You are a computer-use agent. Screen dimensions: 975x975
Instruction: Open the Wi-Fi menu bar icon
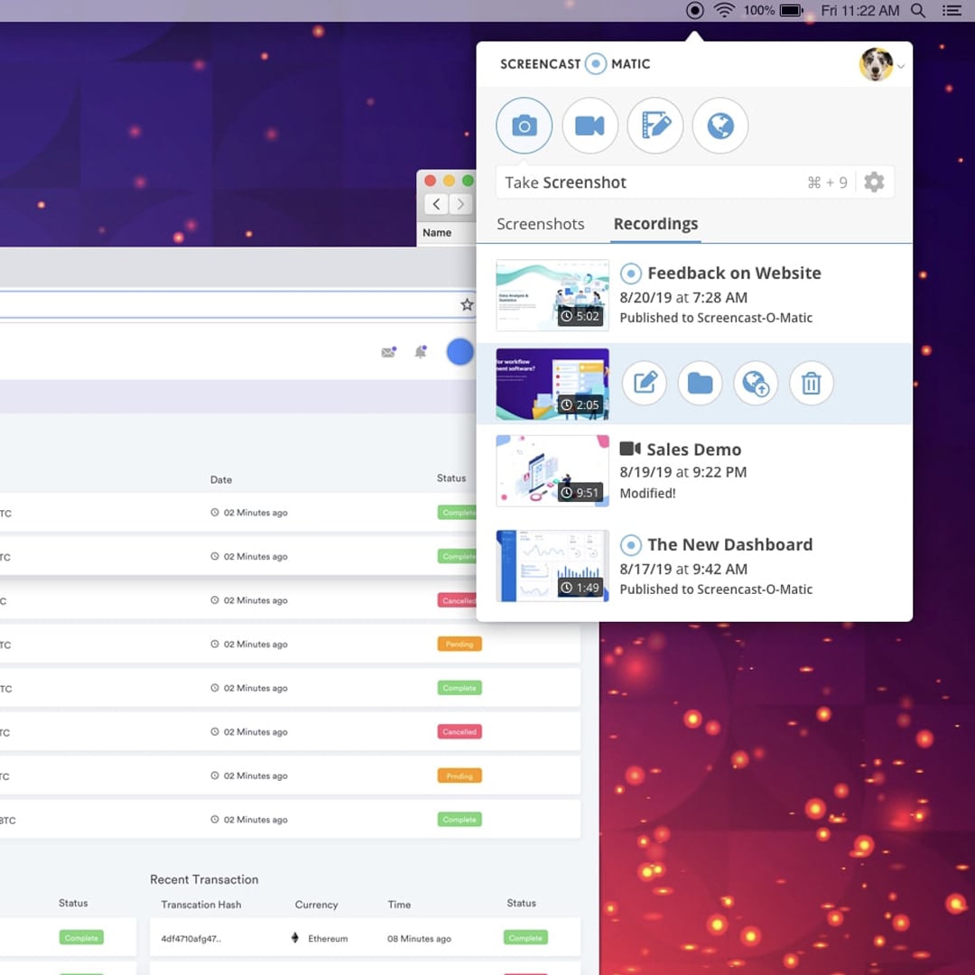[724, 11]
